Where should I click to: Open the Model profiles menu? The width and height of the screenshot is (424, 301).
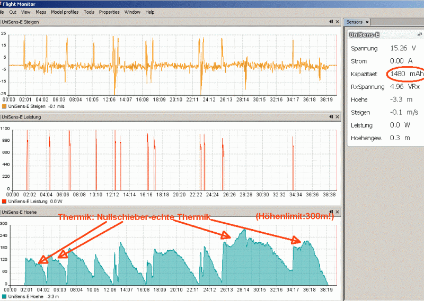pos(65,12)
